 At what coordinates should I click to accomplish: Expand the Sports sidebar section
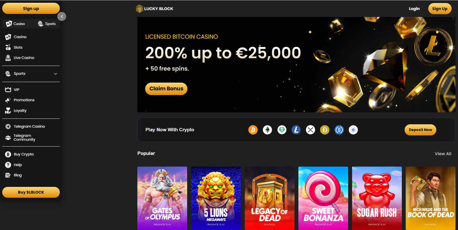[x=55, y=74]
